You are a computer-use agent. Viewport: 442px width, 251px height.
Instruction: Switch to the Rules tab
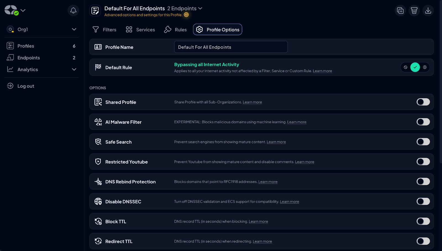point(175,30)
